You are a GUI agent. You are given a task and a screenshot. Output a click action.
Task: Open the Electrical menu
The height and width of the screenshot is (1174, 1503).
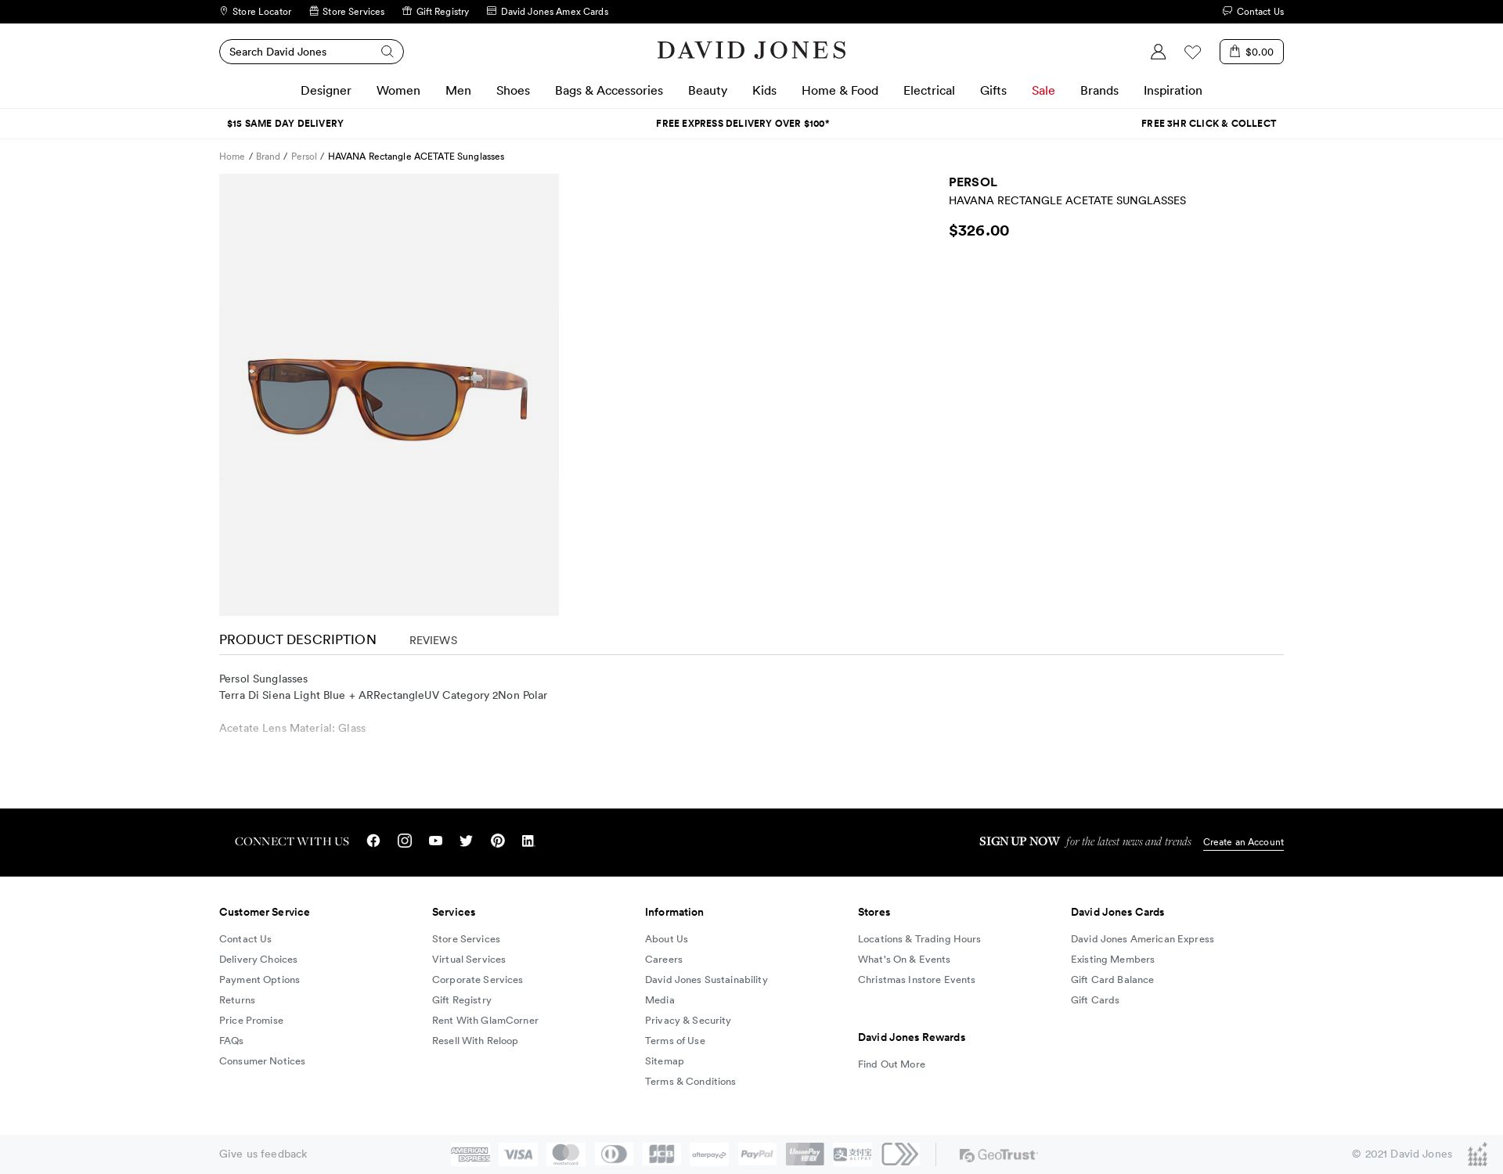tap(929, 91)
